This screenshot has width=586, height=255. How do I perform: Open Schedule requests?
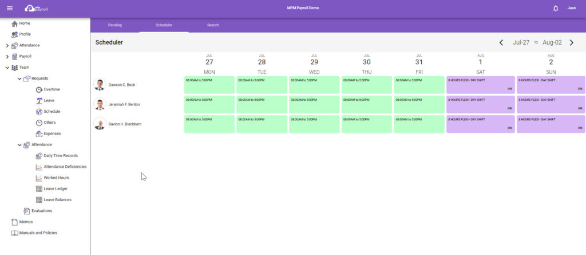pyautogui.click(x=52, y=111)
